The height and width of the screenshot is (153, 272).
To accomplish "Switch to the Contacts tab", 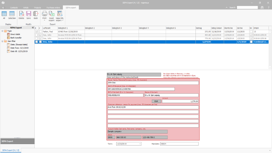I will 14,7.
